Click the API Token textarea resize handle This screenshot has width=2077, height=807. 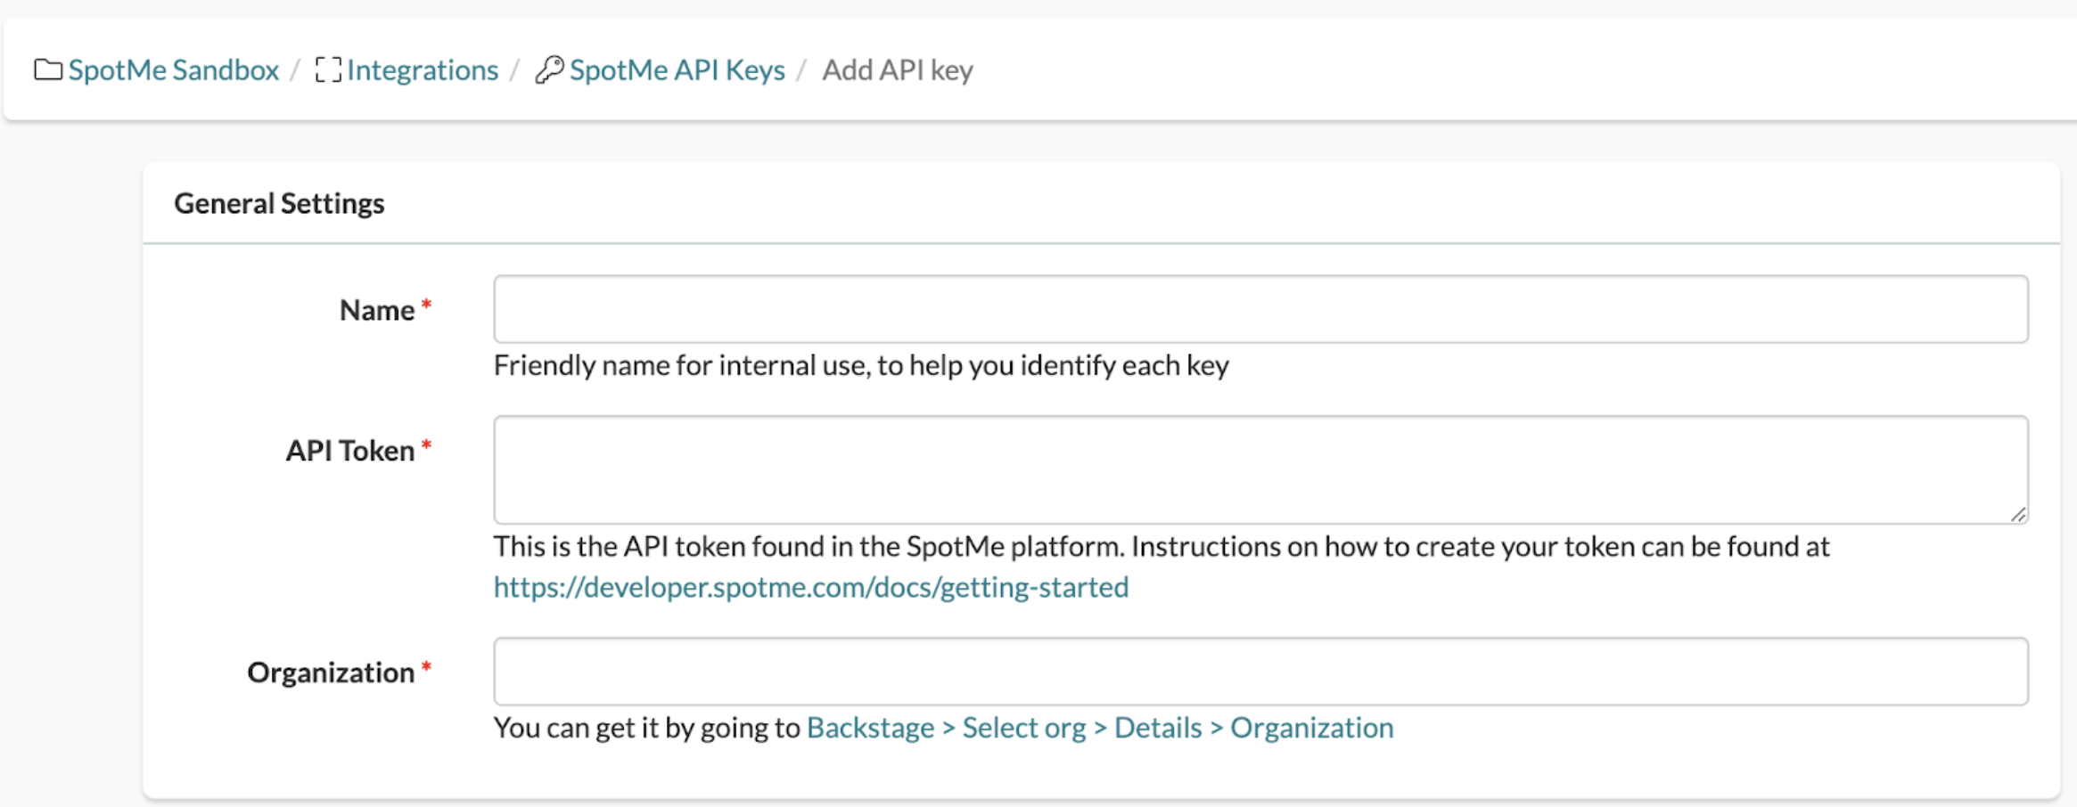[2020, 515]
